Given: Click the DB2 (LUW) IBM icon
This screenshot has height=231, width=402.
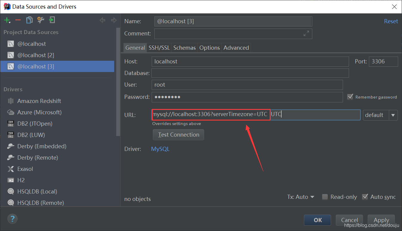Looking at the screenshot, I should (x=11, y=135).
